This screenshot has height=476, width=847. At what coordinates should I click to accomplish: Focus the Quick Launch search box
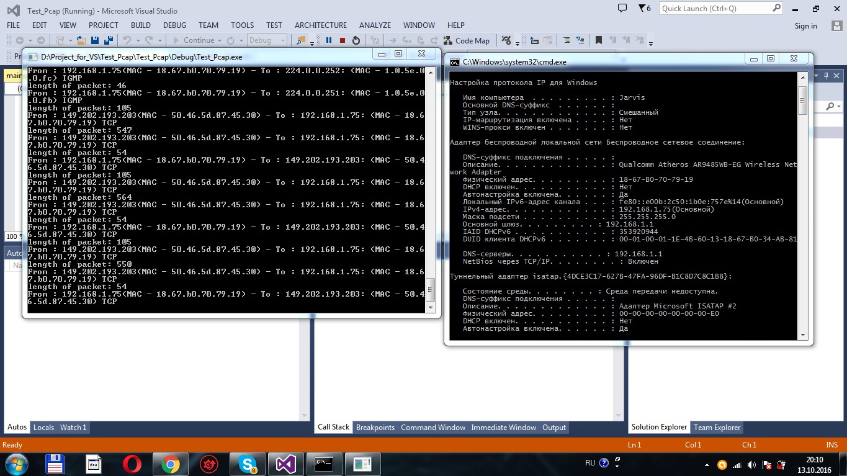[x=721, y=9]
